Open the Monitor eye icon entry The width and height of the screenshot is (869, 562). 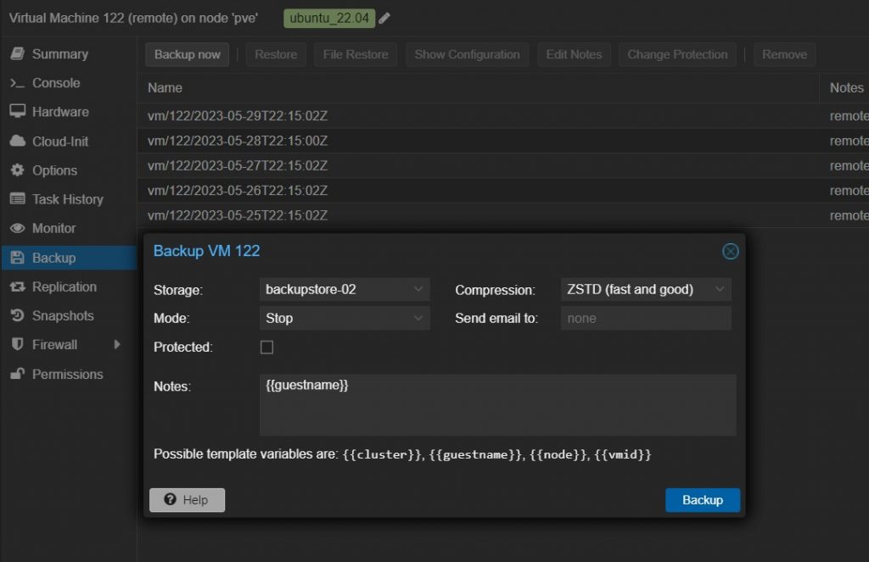(x=17, y=228)
